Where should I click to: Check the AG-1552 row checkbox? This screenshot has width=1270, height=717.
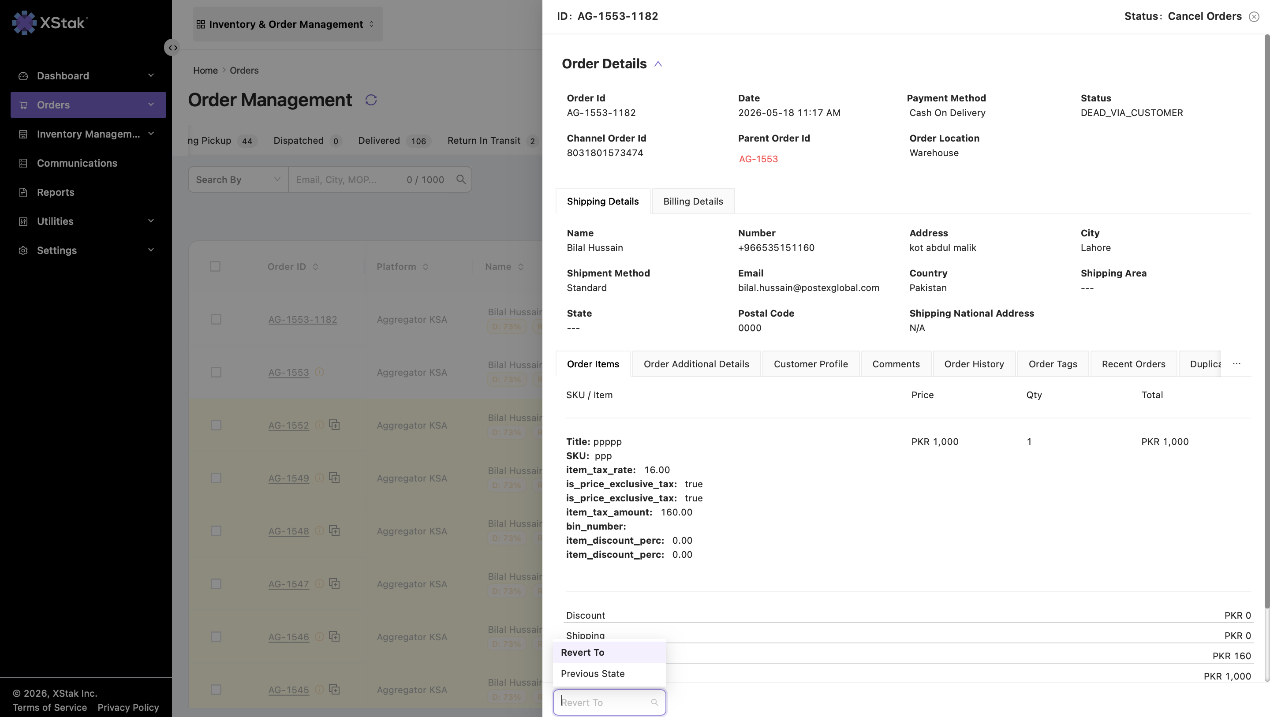click(x=216, y=425)
